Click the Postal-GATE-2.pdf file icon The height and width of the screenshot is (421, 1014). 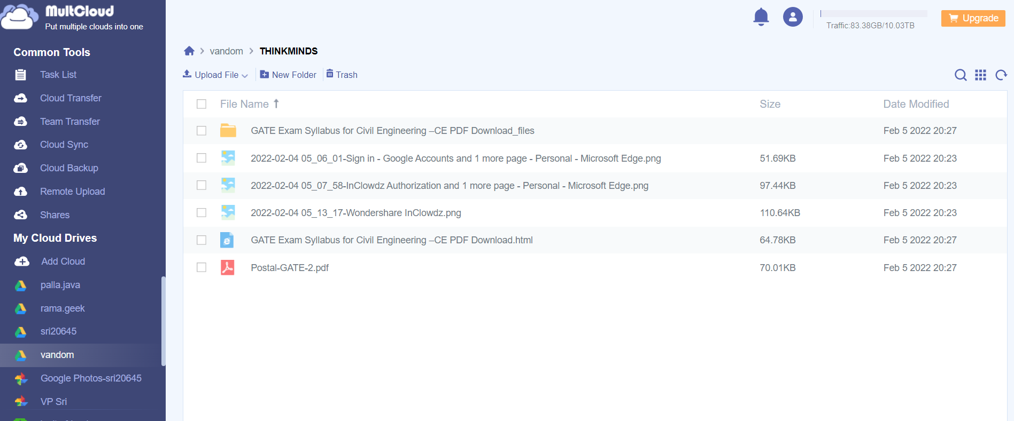click(228, 267)
